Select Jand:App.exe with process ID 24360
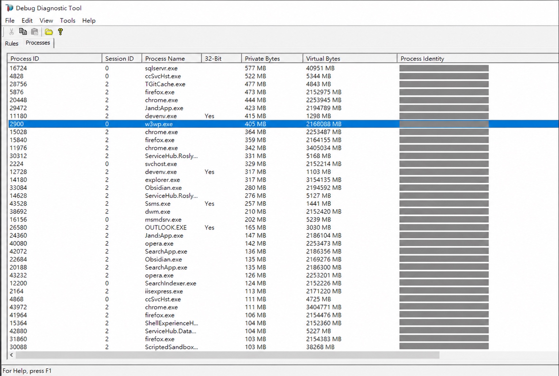Screen dimensions: 559x376 (283, 236)
